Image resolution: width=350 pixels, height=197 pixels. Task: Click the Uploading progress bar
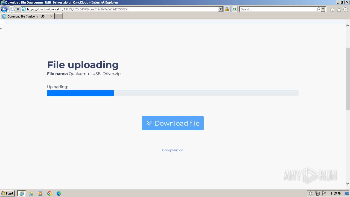pyautogui.click(x=173, y=93)
